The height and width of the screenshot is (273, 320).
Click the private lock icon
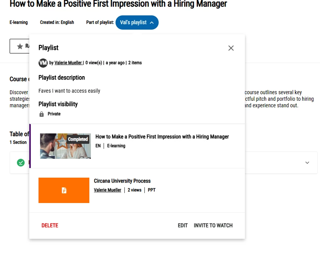click(x=42, y=114)
